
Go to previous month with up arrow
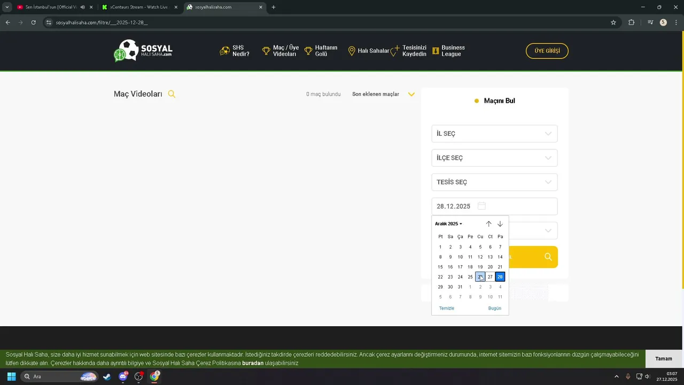(x=488, y=224)
